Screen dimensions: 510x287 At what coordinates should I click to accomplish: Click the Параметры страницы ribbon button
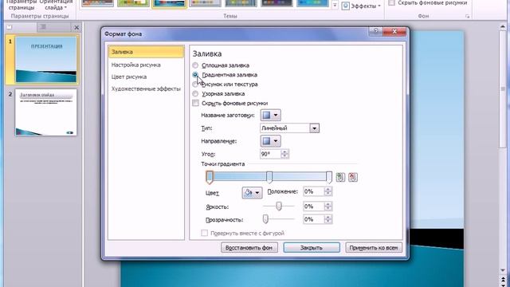click(x=22, y=5)
